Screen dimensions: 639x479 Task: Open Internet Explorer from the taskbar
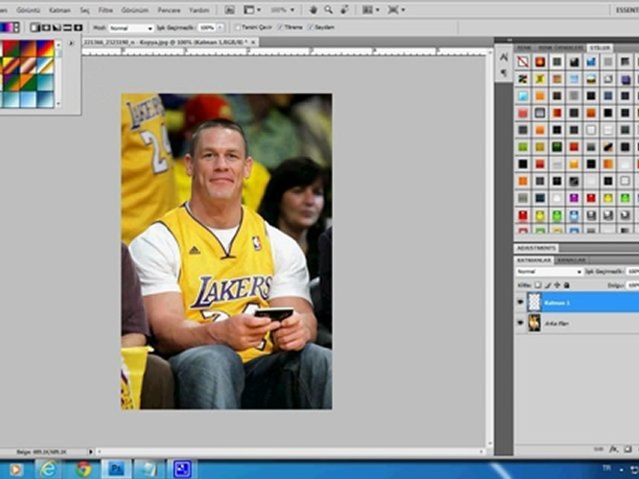pyautogui.click(x=48, y=469)
